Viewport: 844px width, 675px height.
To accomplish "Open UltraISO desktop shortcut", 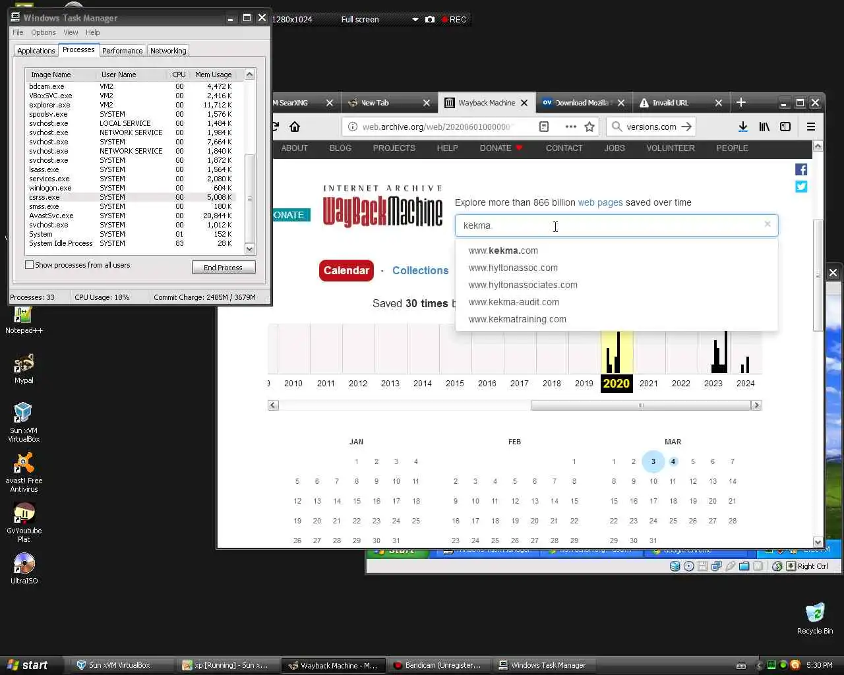I will pyautogui.click(x=24, y=568).
